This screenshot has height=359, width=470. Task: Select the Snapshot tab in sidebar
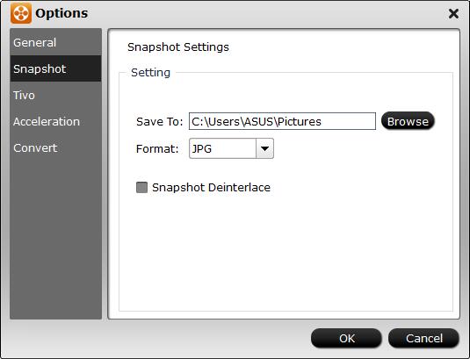(x=55, y=68)
